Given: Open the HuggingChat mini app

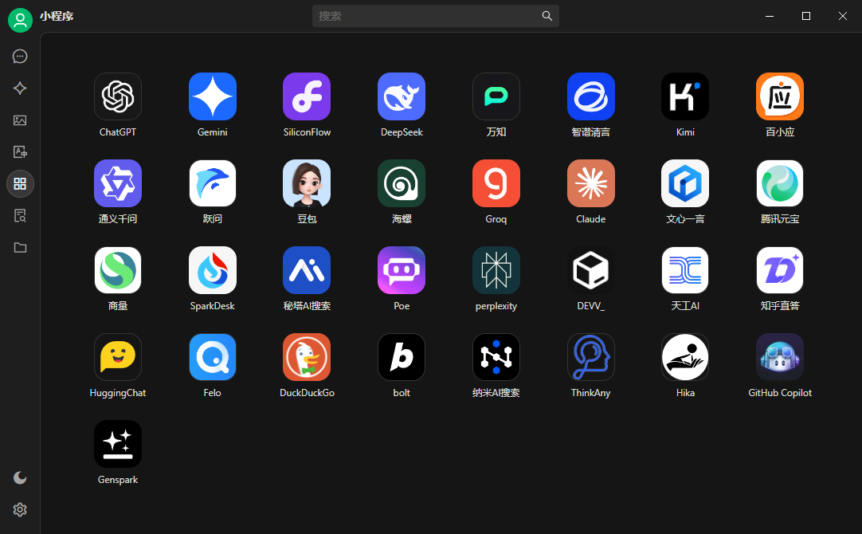Looking at the screenshot, I should [x=118, y=358].
